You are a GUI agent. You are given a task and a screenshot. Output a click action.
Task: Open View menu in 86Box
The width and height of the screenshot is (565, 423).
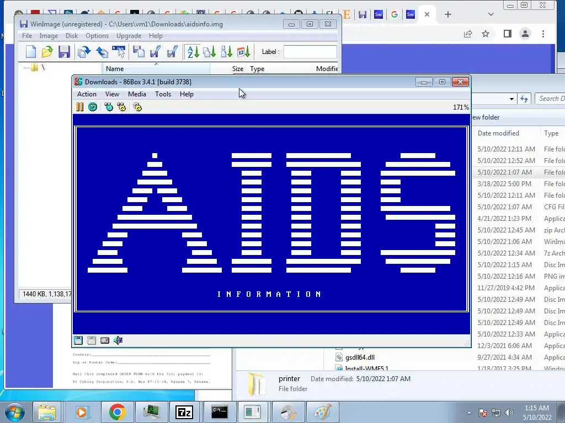tap(112, 94)
